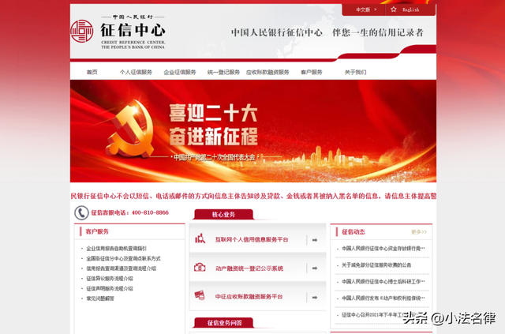505x334 pixels.
Task: Open 全国各征信分中心及查询点联系方式
Action: (x=123, y=258)
